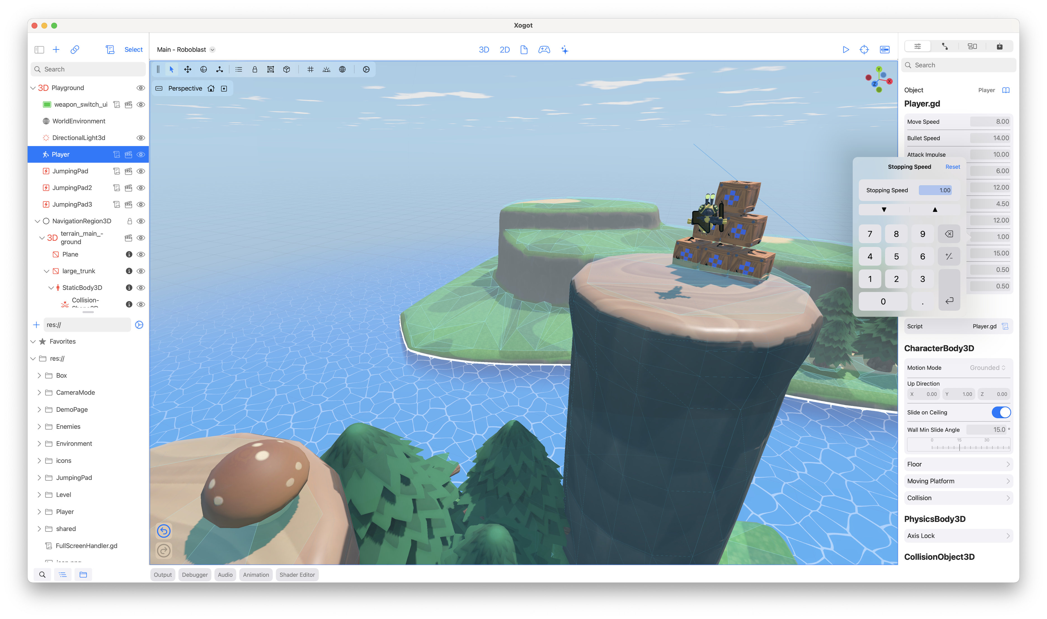Expand the Axis Lock section
This screenshot has width=1047, height=619.
click(x=958, y=535)
